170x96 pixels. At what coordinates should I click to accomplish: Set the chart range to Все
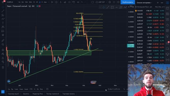41,89
